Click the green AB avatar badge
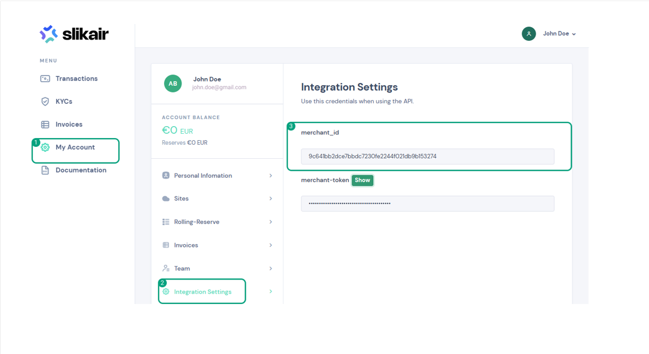Screen dimensions: 649x354 click(173, 84)
